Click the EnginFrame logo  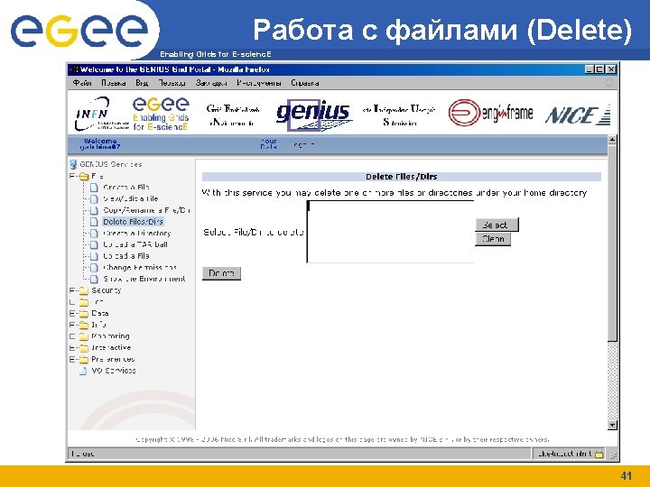(x=491, y=112)
